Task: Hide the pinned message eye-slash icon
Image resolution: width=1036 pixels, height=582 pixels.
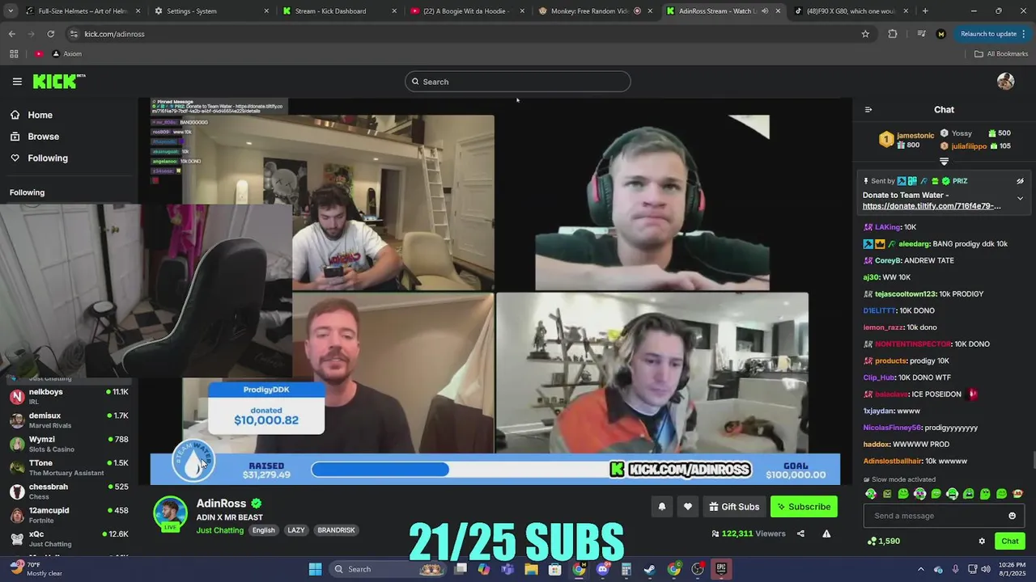Action: point(1020,181)
